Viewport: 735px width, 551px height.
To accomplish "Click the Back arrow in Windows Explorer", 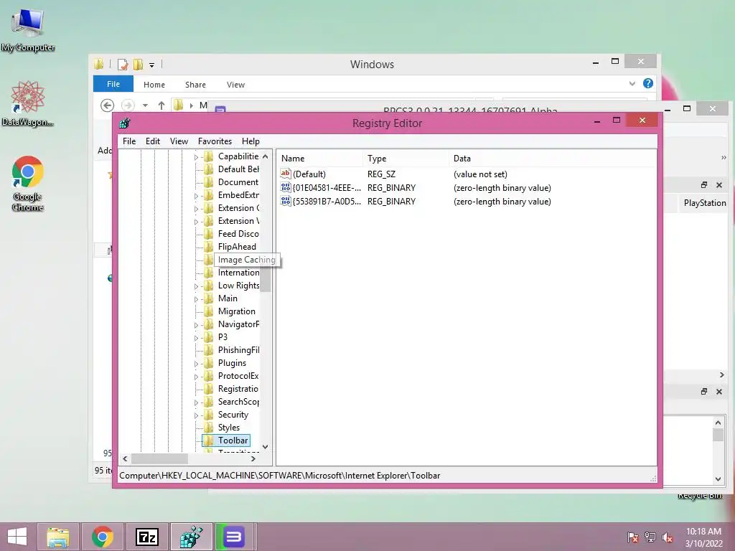I will [x=108, y=105].
